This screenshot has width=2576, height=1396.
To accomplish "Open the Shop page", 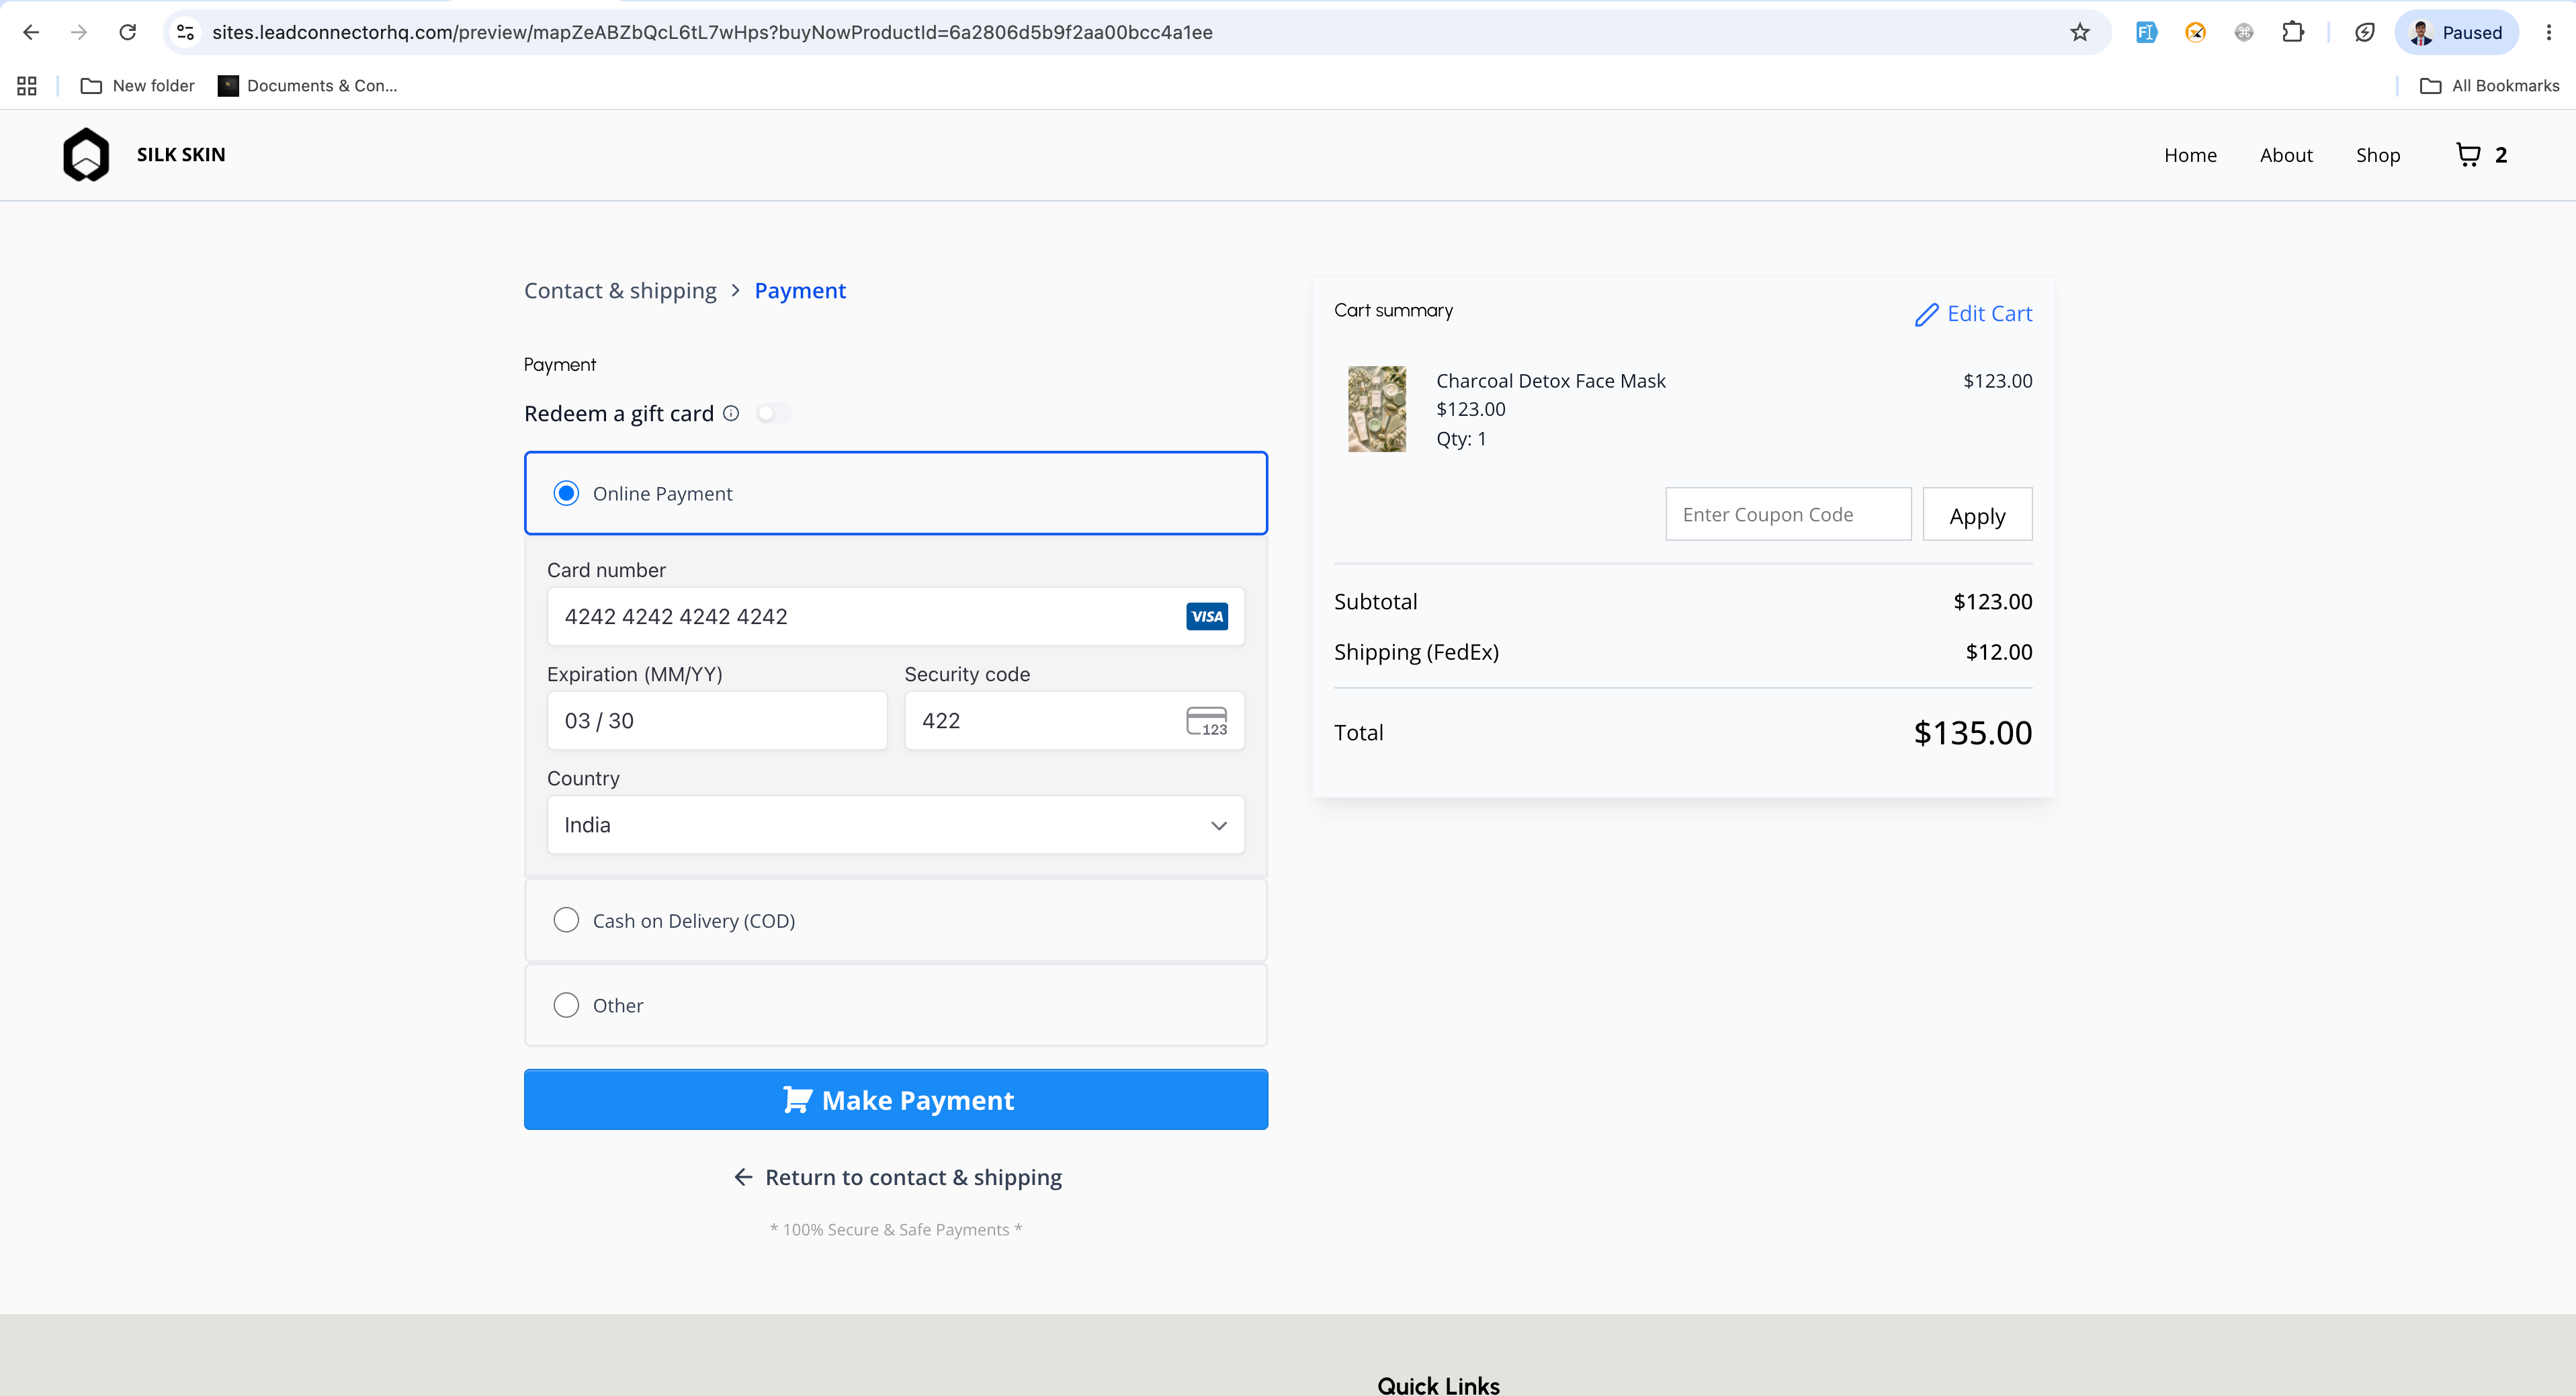I will click(x=2377, y=155).
